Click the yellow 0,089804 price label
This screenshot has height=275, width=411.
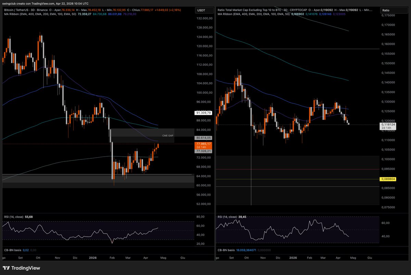click(388, 179)
